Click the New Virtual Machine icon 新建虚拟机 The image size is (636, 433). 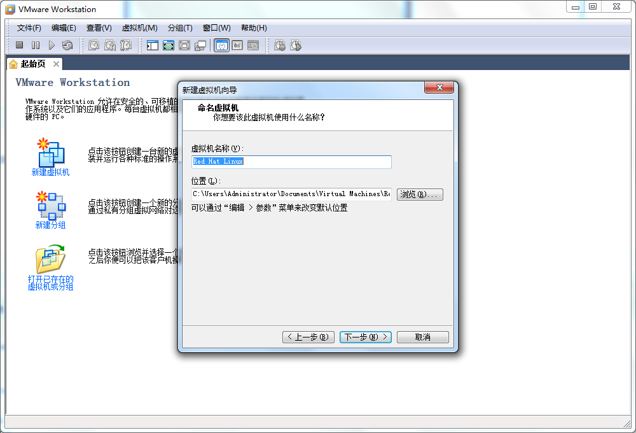[x=51, y=152]
